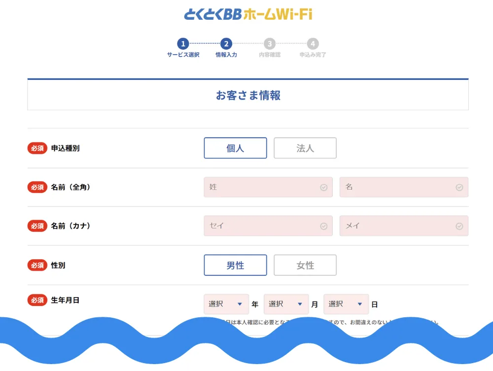
Task: Focus the メイ kana field
Action: tap(404, 226)
